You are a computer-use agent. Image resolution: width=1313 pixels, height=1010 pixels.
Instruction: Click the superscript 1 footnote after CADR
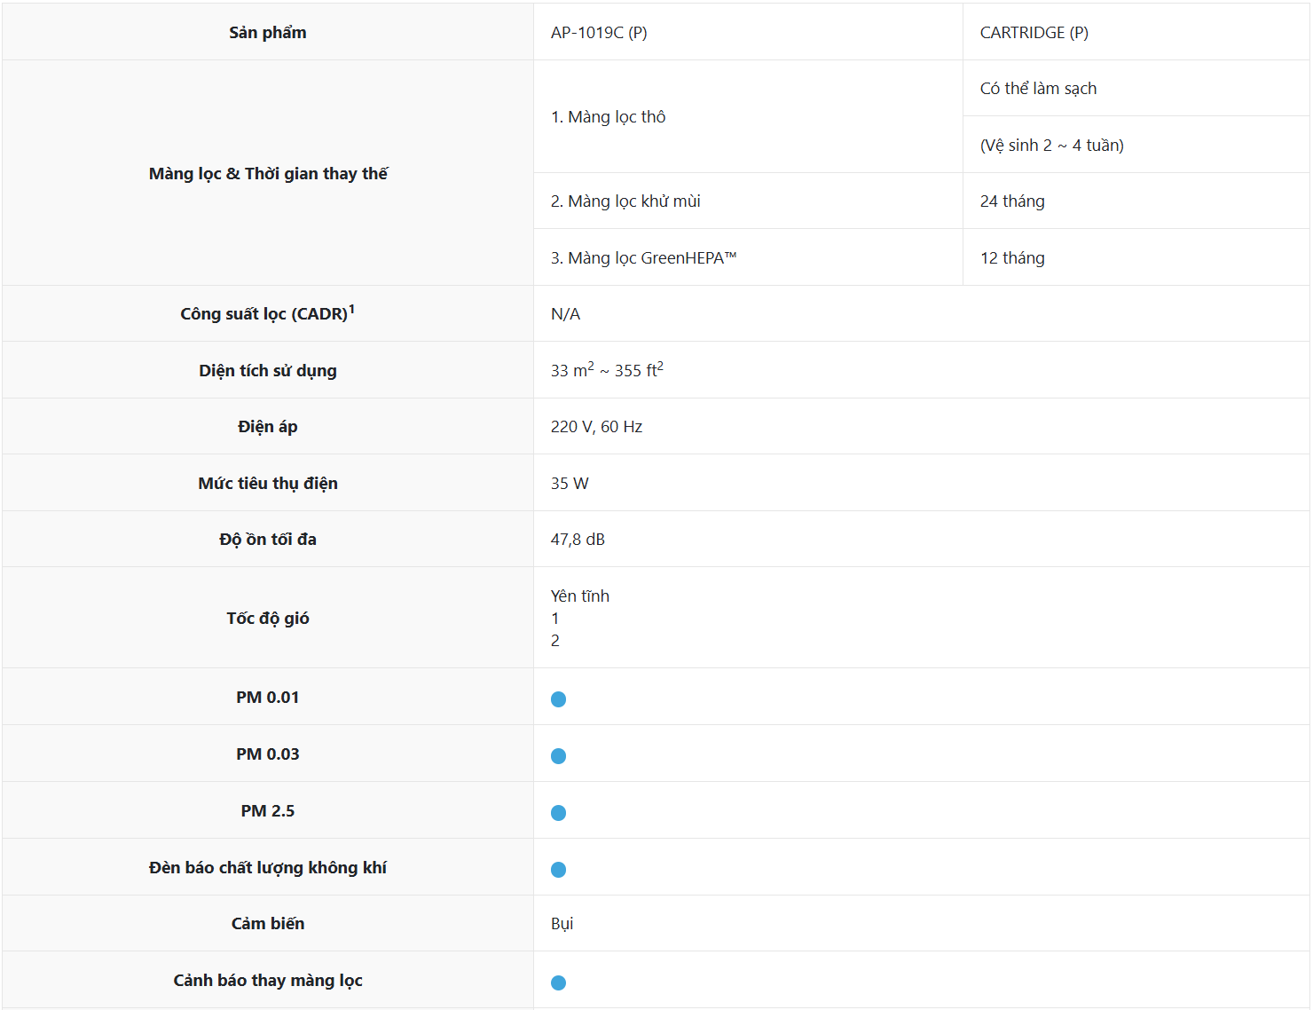tap(351, 310)
